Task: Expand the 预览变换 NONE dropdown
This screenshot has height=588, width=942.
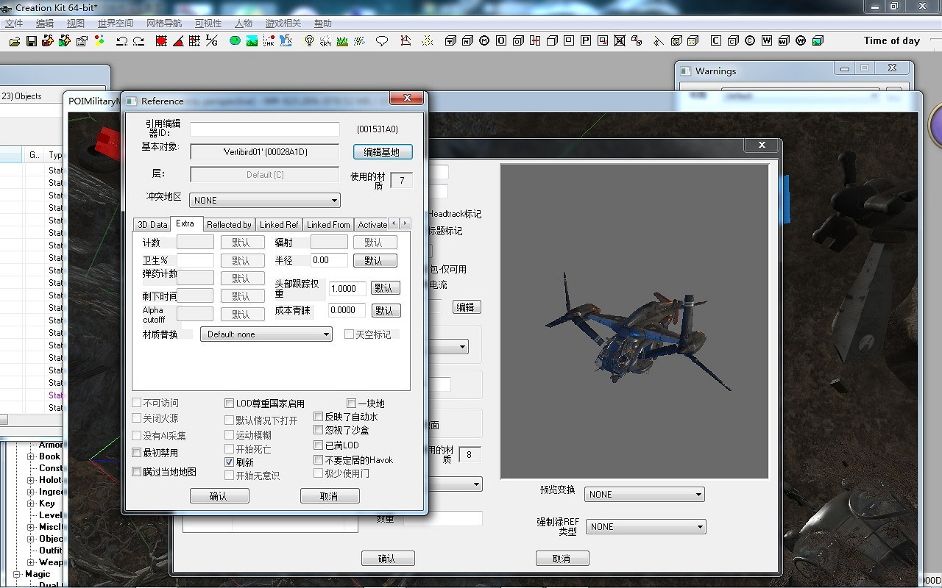Action: pos(644,495)
